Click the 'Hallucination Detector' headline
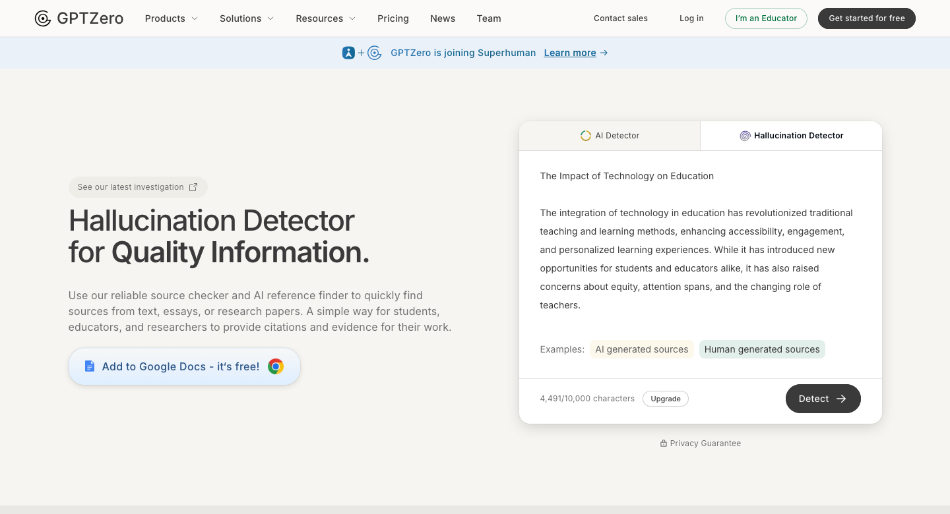This screenshot has height=514, width=950. [212, 220]
